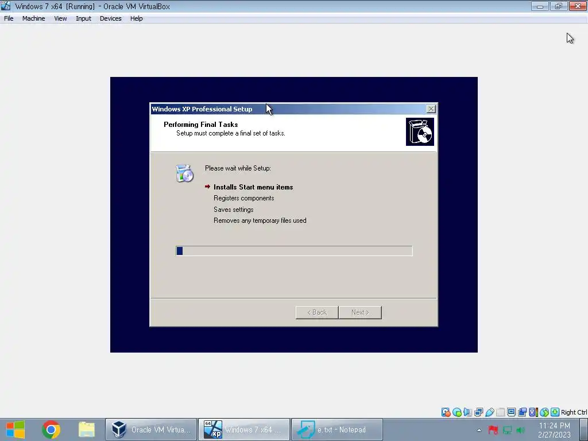Open the Windows Start button
588x441 pixels.
pyautogui.click(x=16, y=430)
